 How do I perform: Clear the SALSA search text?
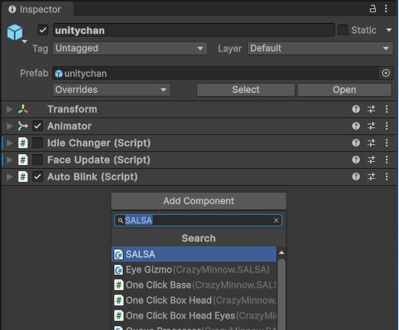tap(276, 220)
